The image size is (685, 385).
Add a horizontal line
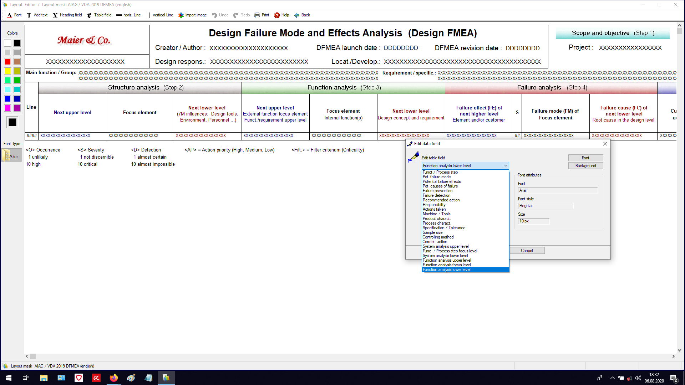click(128, 15)
